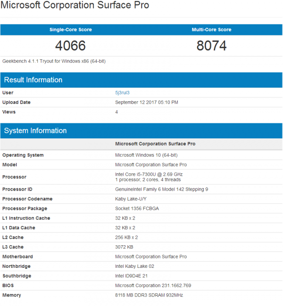Viewport: 283px width, 306px height.
Task: Select the Multi-Core Score header
Action: tap(211, 30)
